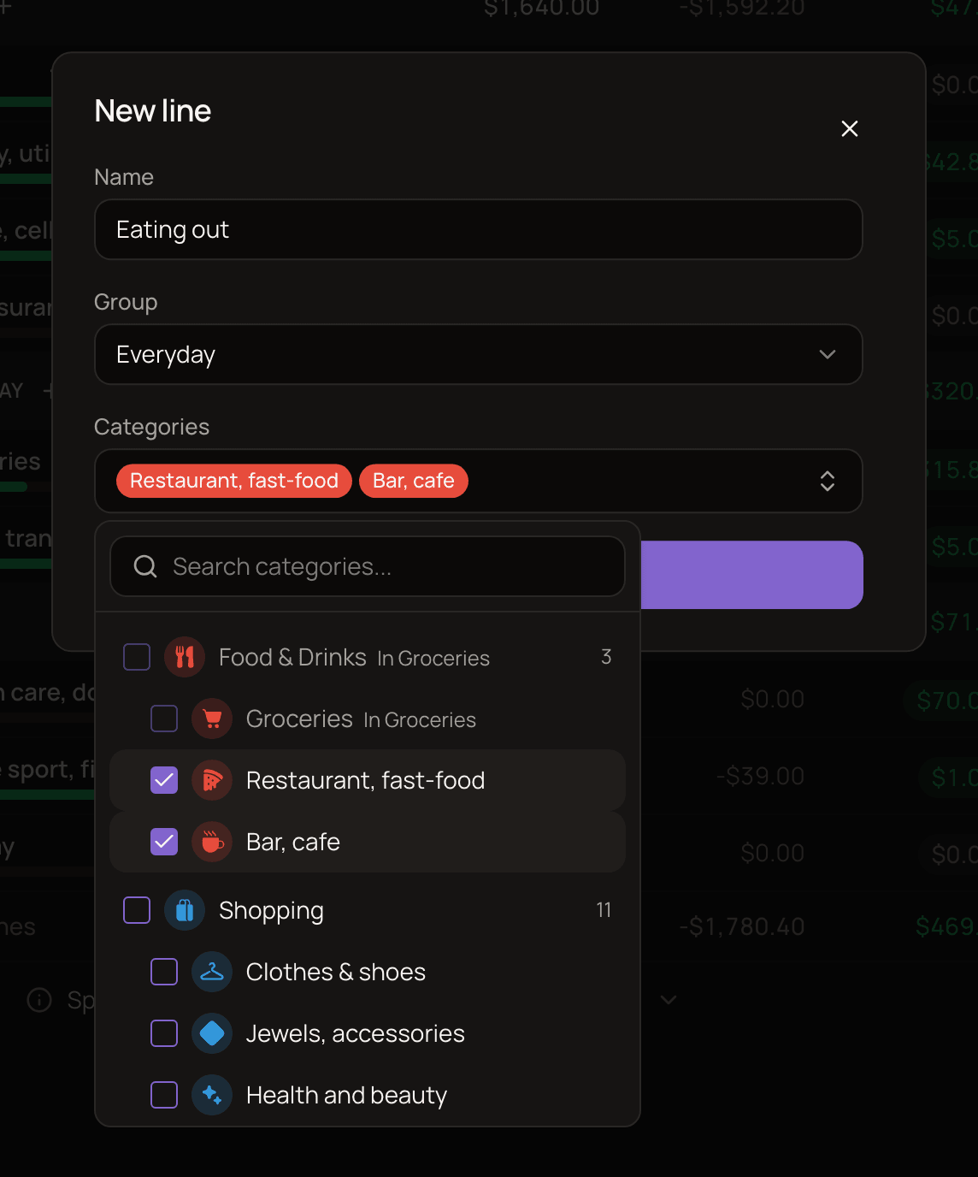Click the Restaurant, fast-food tag chip
This screenshot has height=1177, width=978.
click(234, 481)
